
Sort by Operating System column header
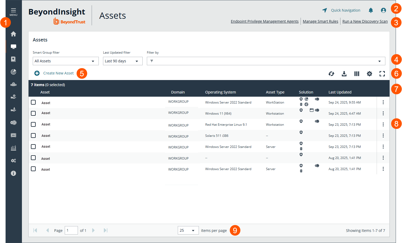click(x=221, y=92)
